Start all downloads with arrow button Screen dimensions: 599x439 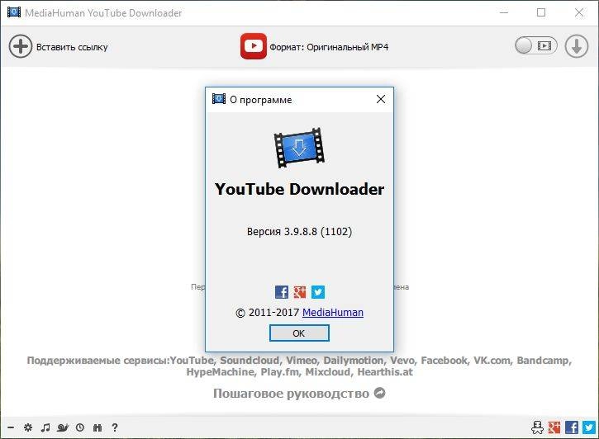click(x=577, y=46)
